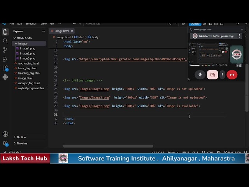This screenshot has height=187, width=249.
Task: Close the image.html editor tab
Action: coord(72,31)
